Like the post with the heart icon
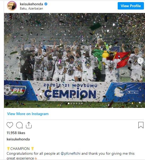Image resolution: width=145 pixels, height=160 pixels. click(x=10, y=125)
